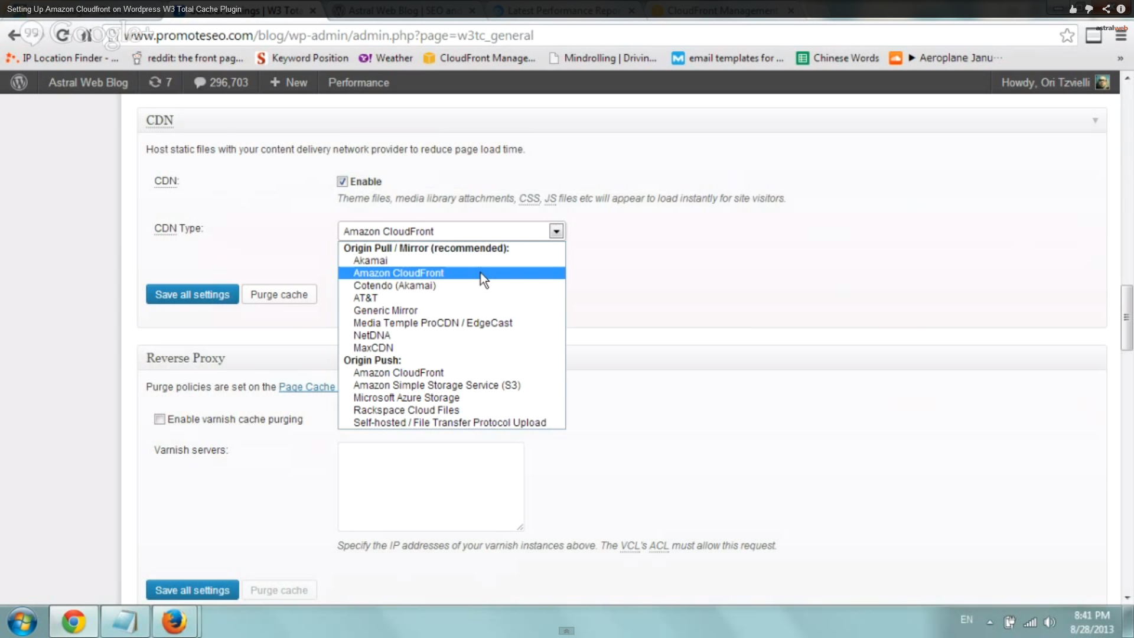
Task: Open the Chrome menu icon
Action: pos(1120,37)
